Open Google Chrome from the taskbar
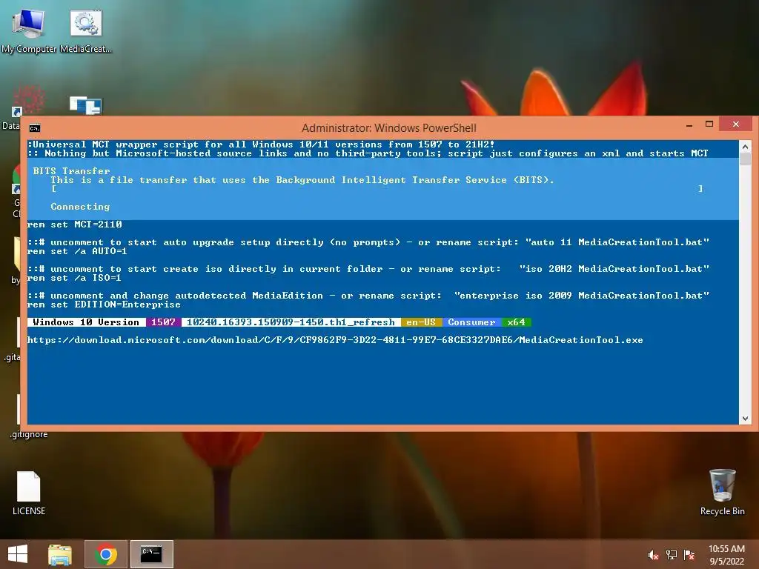The width and height of the screenshot is (759, 569). point(106,554)
